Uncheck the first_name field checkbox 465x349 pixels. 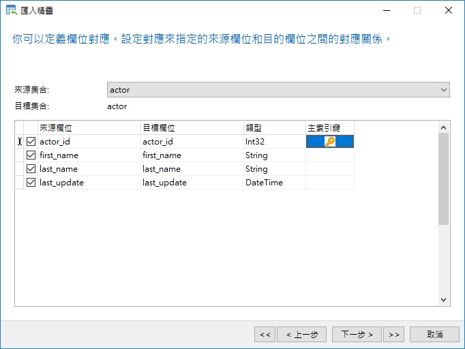[x=31, y=155]
